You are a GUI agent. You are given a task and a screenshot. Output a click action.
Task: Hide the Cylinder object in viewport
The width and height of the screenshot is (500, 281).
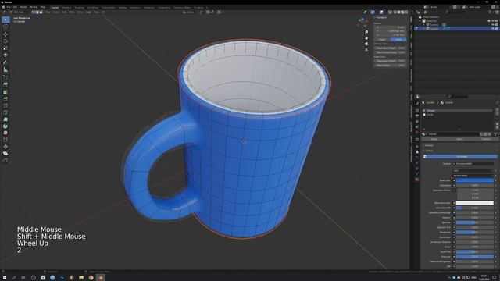493,29
